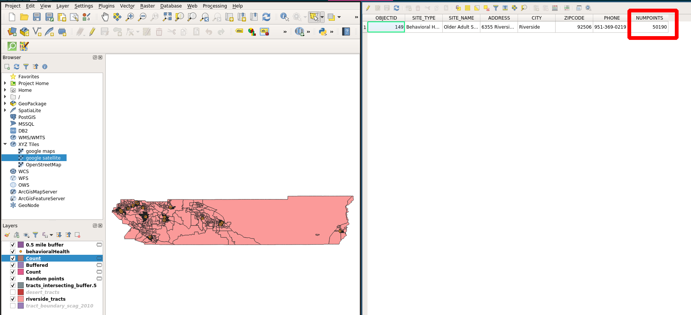Sort table by NUMPOINTS column header
The image size is (691, 315).
pos(649,18)
